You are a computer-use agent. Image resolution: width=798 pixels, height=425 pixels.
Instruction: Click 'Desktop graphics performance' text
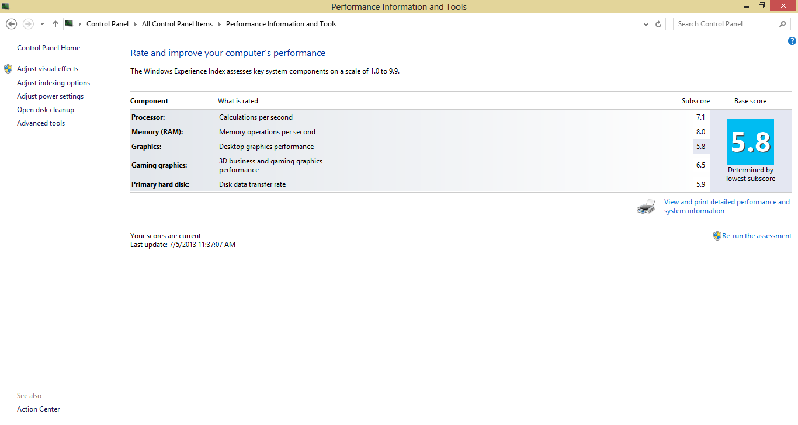tap(266, 147)
